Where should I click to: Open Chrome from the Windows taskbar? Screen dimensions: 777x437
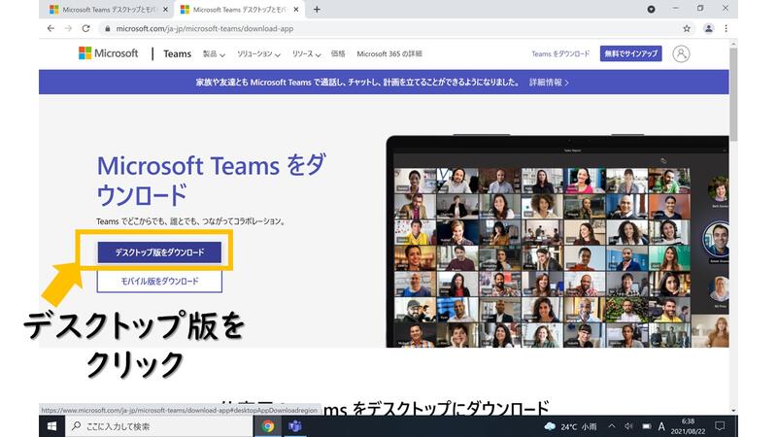coord(268,426)
